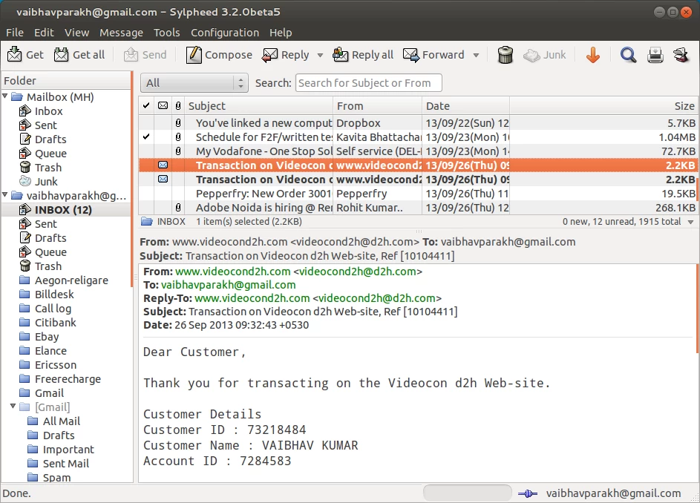Click the search for Subject or From field
Image resolution: width=700 pixels, height=503 pixels.
click(x=368, y=83)
